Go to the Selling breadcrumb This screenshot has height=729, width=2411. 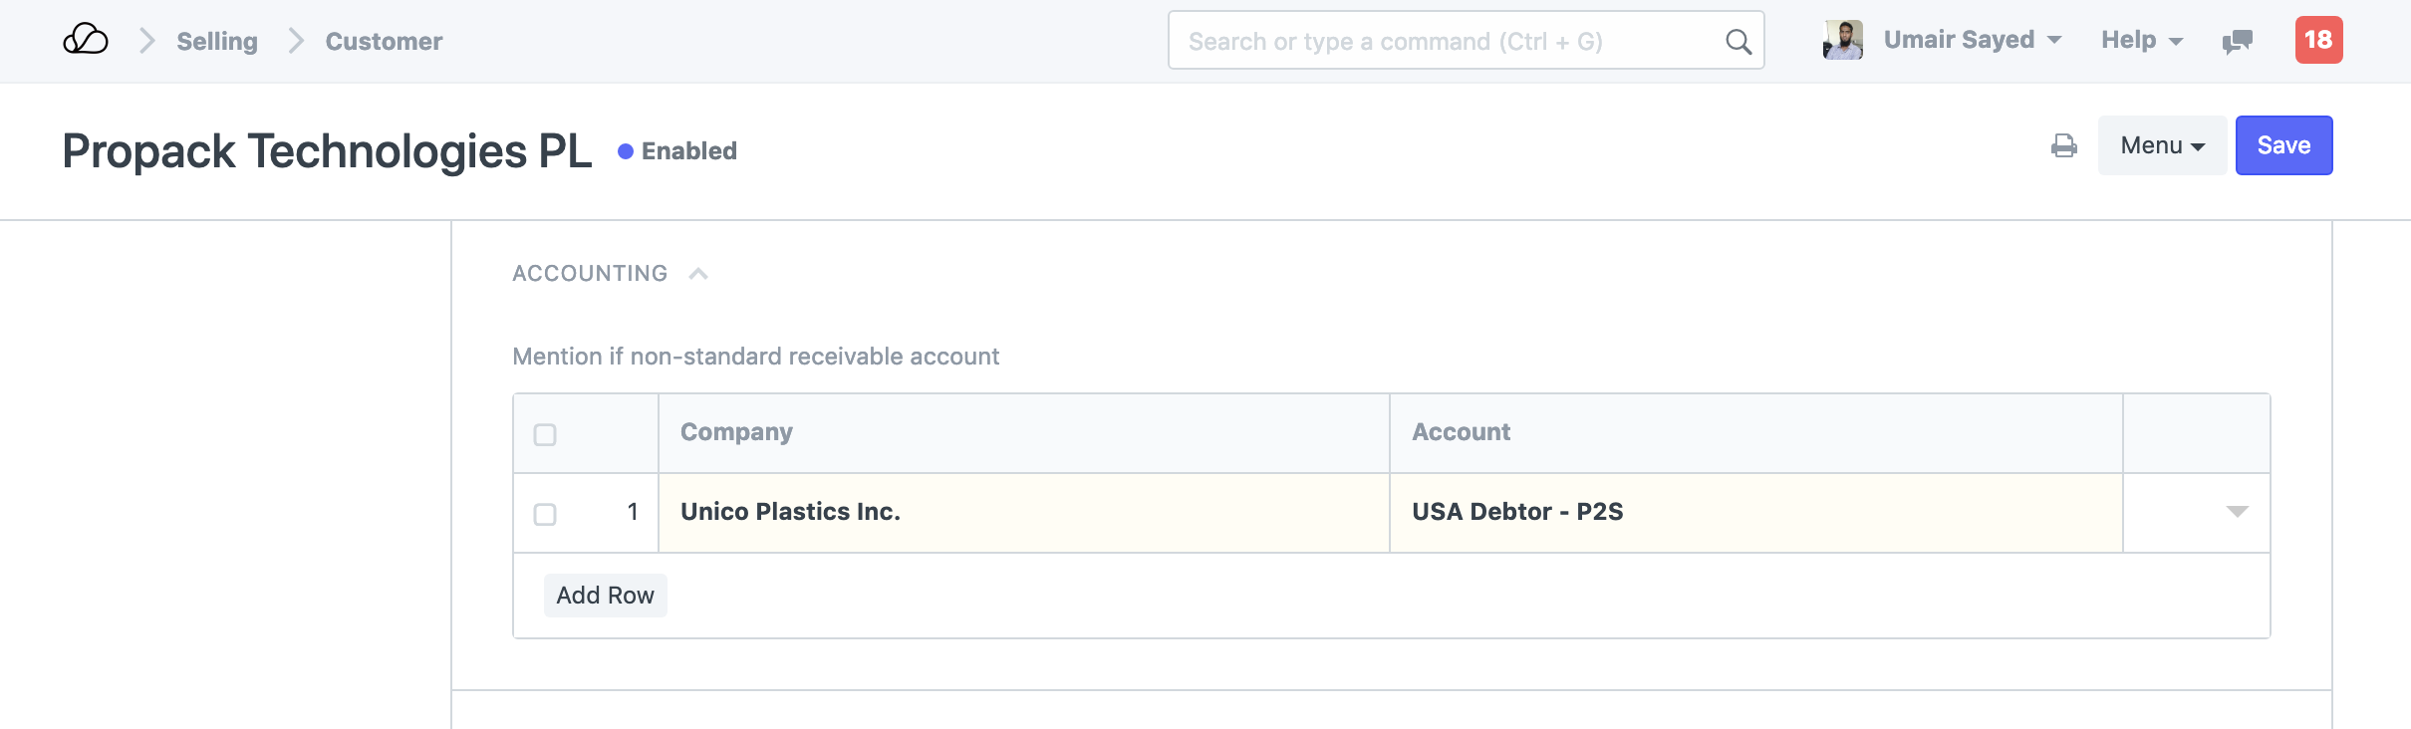pos(217,42)
